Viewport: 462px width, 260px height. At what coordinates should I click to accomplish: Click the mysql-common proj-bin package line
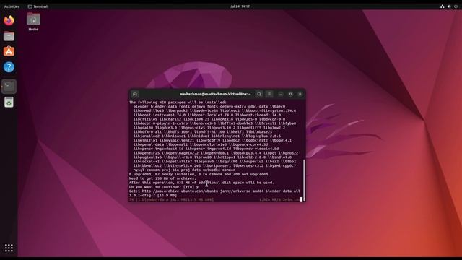184,170
